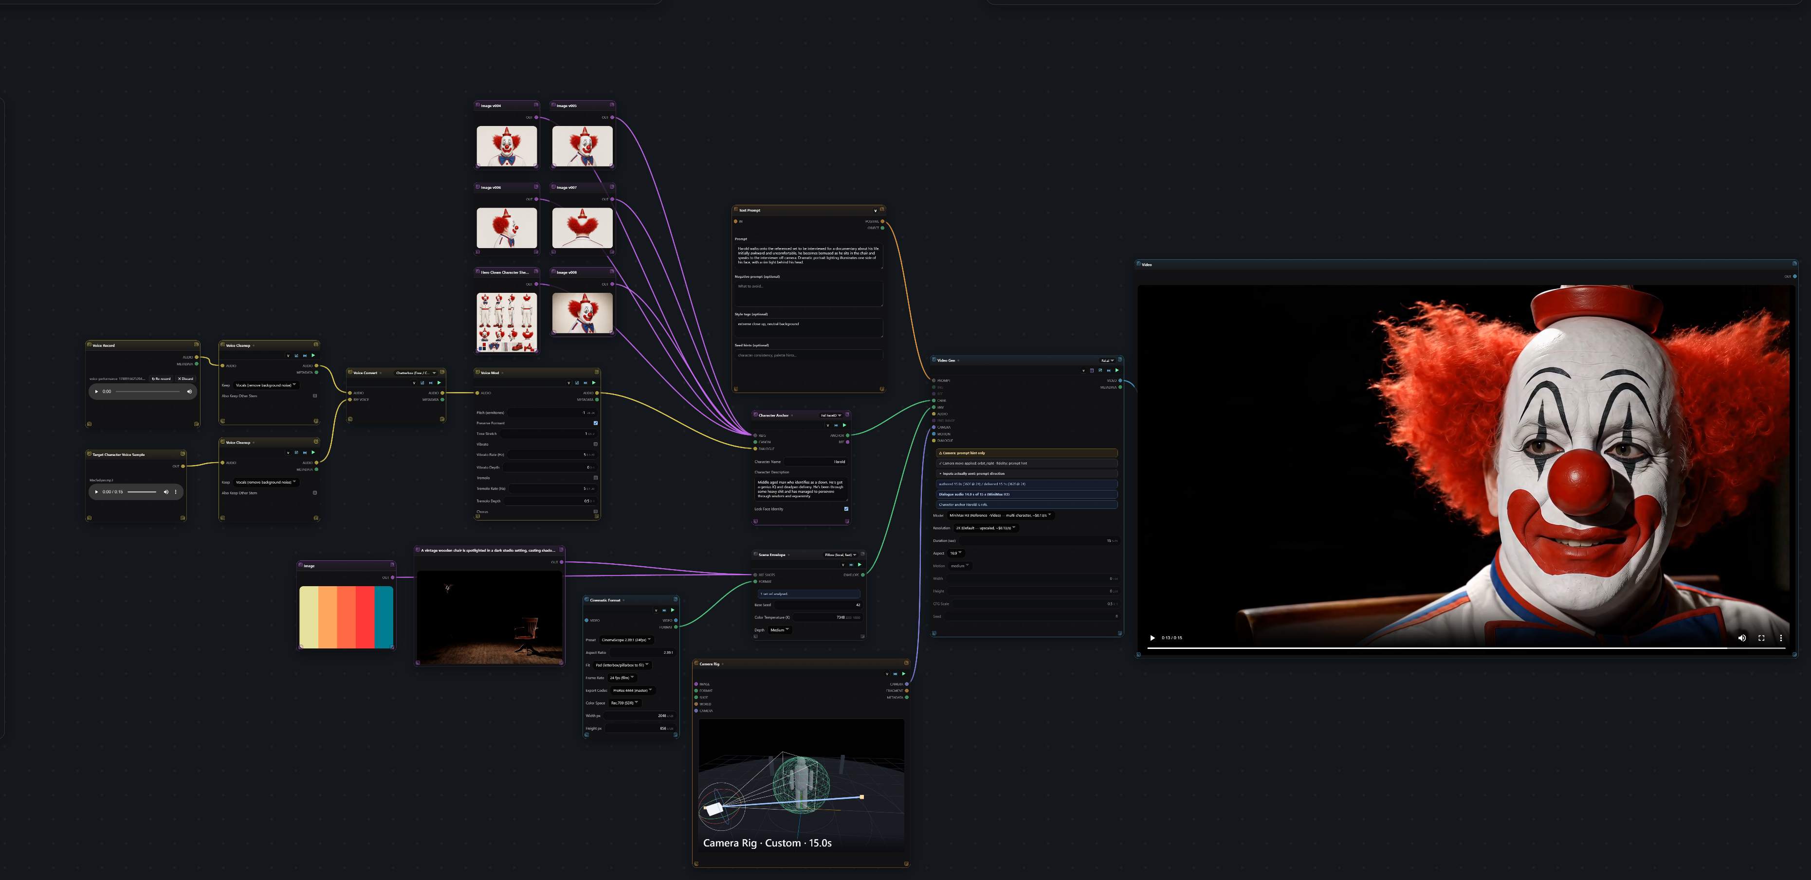Click the Video player progress bar
This screenshot has width=1811, height=880.
click(x=1466, y=647)
